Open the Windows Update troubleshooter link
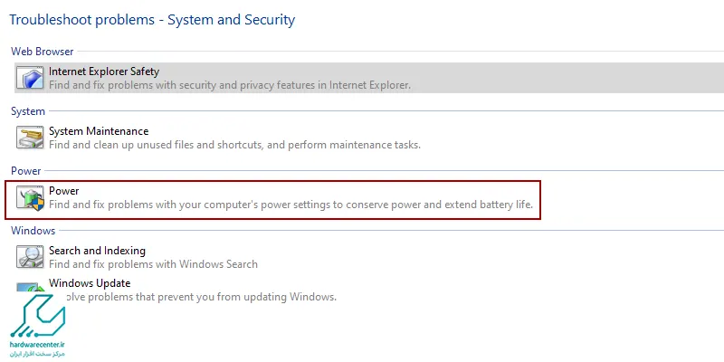 click(90, 283)
